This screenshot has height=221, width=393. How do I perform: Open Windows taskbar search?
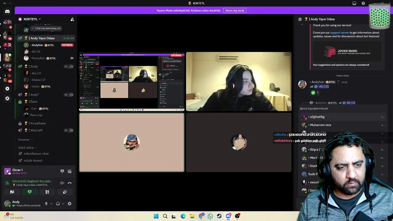(x=165, y=216)
